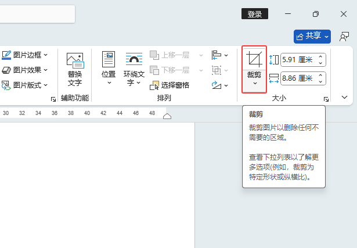Click the right indent marker on ruler
Screen dimensions: 357x248
pyautogui.click(x=167, y=116)
